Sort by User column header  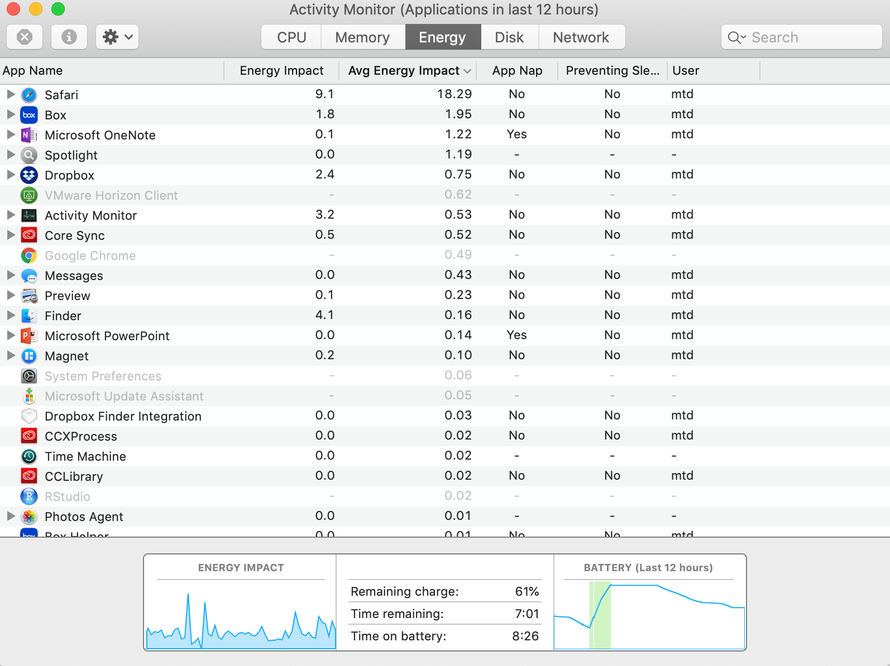714,71
